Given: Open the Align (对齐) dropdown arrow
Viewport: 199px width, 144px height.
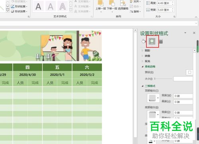Looking at the screenshot, I should (140, 2).
